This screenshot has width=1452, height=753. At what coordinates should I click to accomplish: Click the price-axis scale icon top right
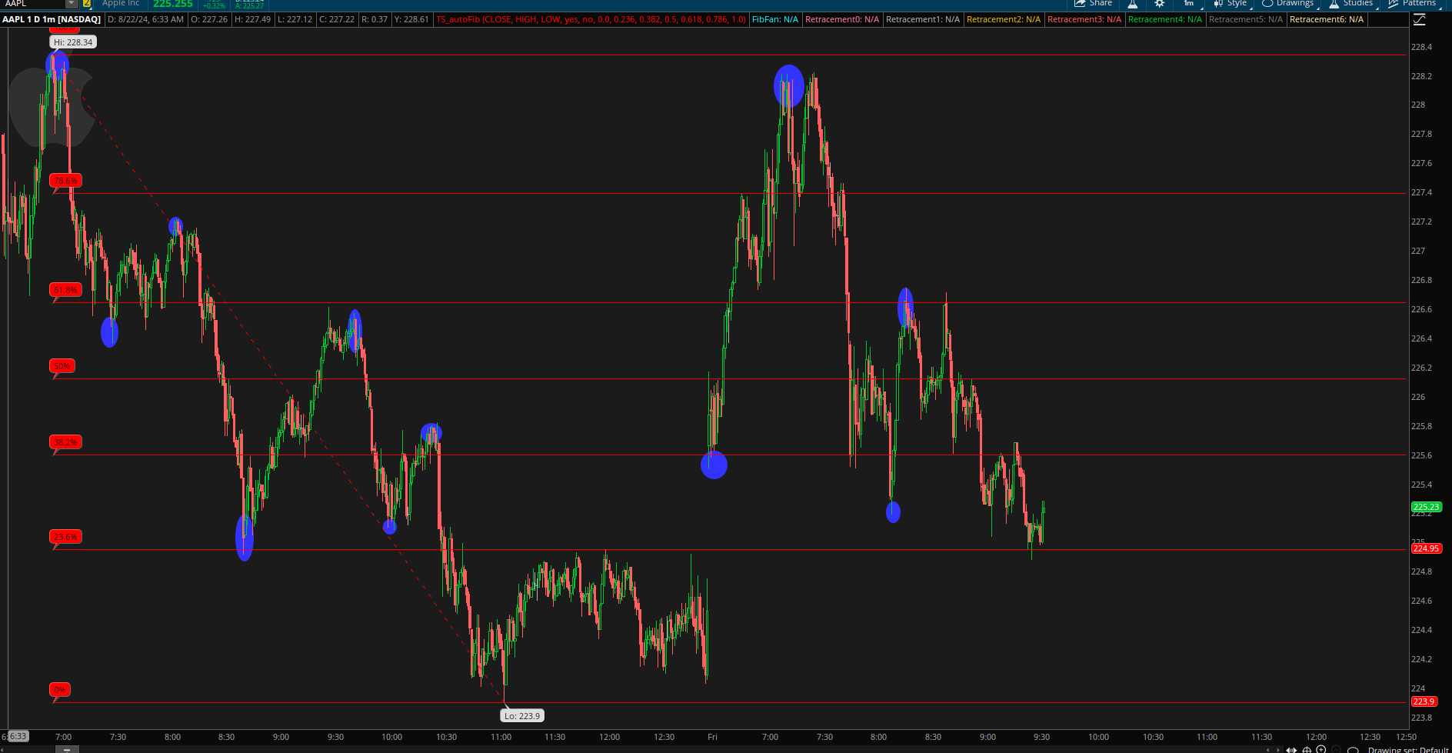1420,20
